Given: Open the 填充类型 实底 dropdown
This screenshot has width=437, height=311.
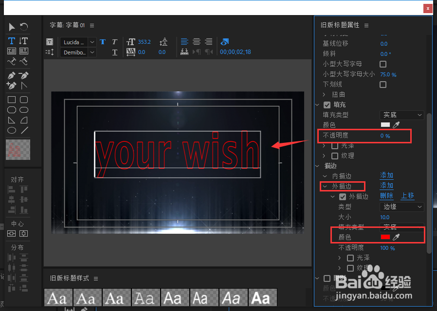Looking at the screenshot, I should point(401,115).
